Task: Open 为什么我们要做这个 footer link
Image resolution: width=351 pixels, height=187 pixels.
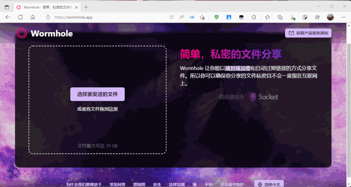Action: click(84, 184)
